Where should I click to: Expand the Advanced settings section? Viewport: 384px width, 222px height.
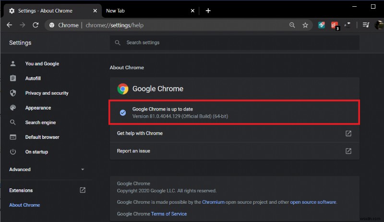(x=47, y=169)
